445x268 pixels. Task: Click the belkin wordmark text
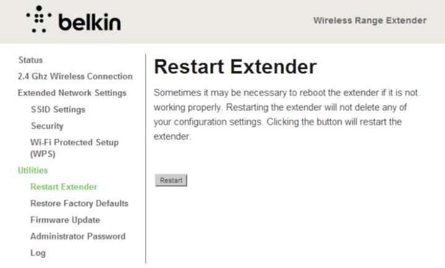pyautogui.click(x=90, y=22)
